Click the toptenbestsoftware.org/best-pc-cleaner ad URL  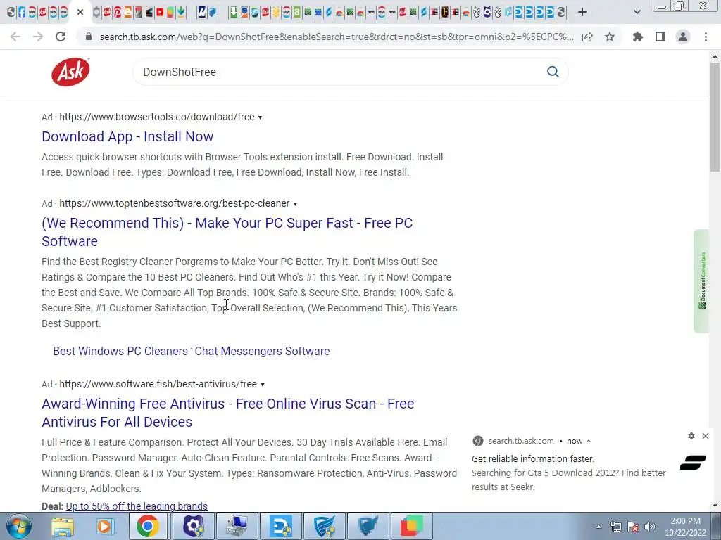pyautogui.click(x=175, y=203)
